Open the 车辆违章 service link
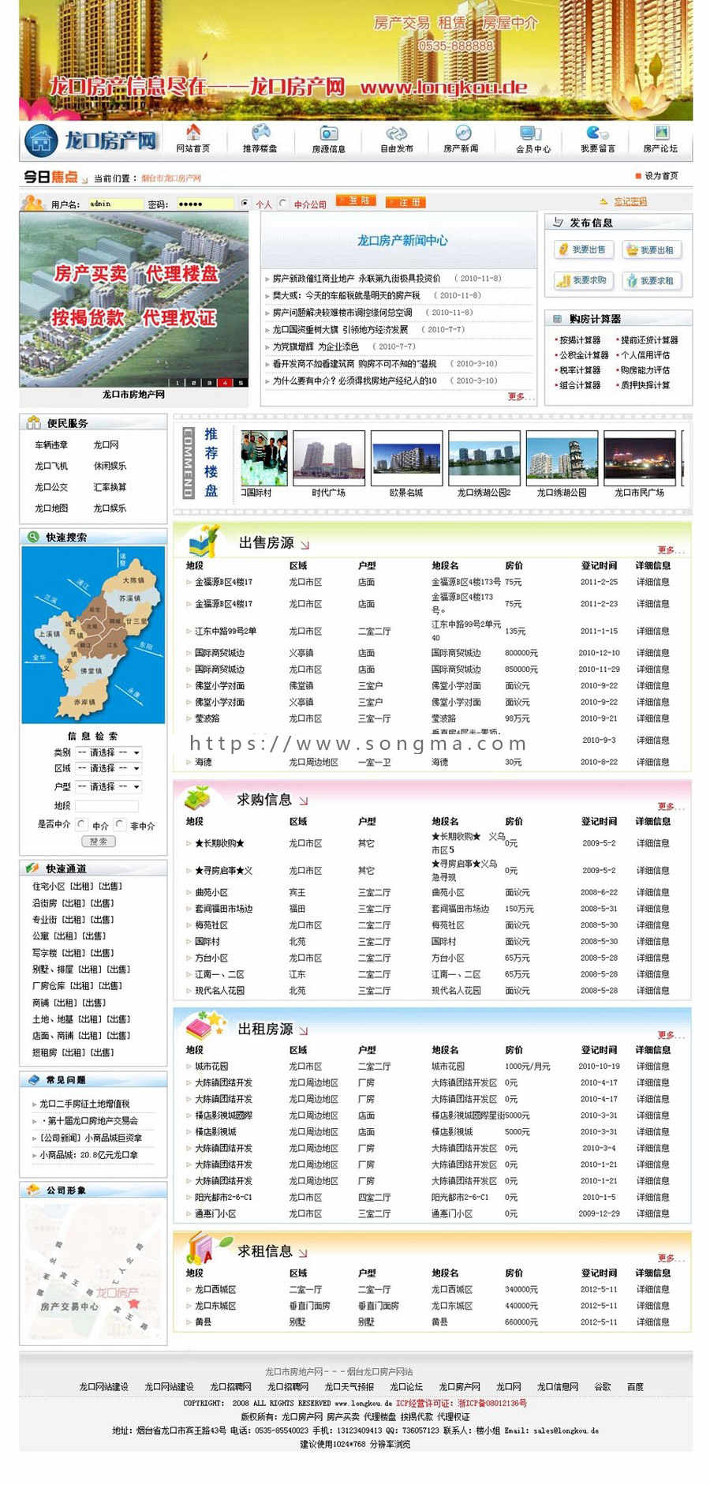Screen dimensions: 710x1485 (51, 444)
